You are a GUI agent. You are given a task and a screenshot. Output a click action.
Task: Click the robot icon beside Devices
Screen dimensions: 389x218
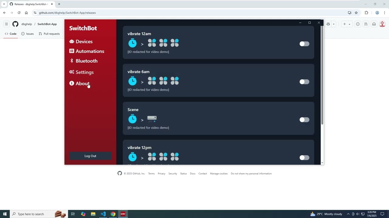(72, 41)
